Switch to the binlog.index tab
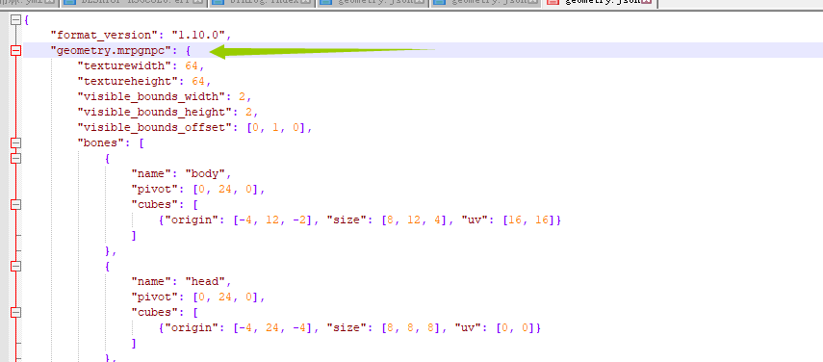The image size is (823, 362). pos(263,2)
